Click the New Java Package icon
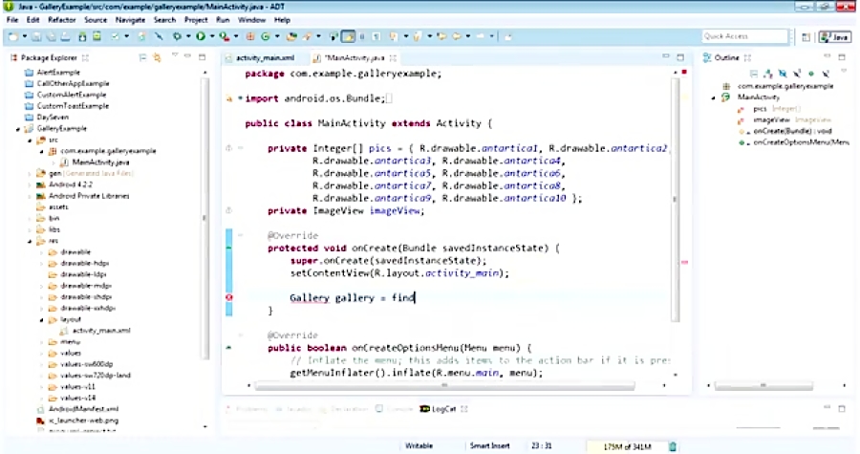The height and width of the screenshot is (454, 860). pos(250,36)
